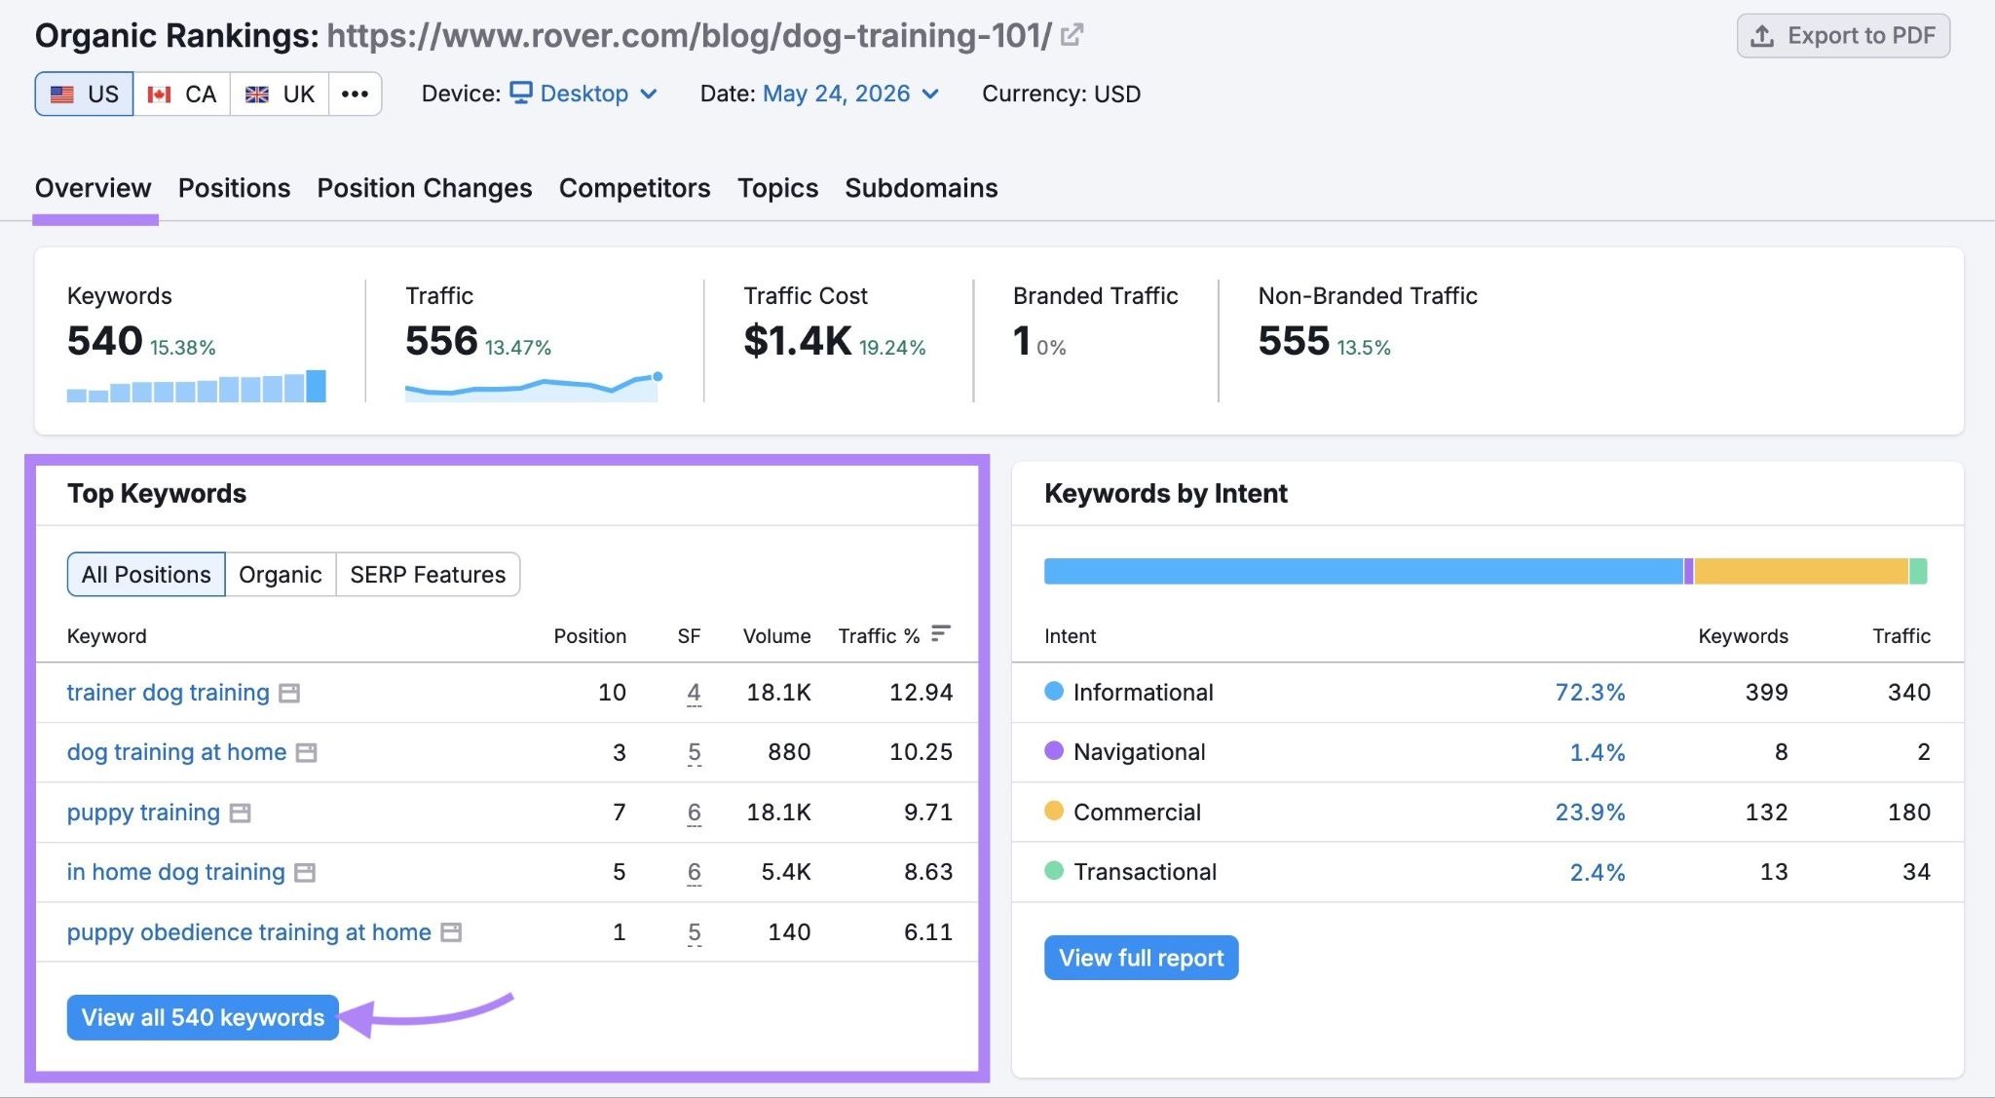Open the Competitors tab
The height and width of the screenshot is (1098, 1995).
click(x=634, y=187)
